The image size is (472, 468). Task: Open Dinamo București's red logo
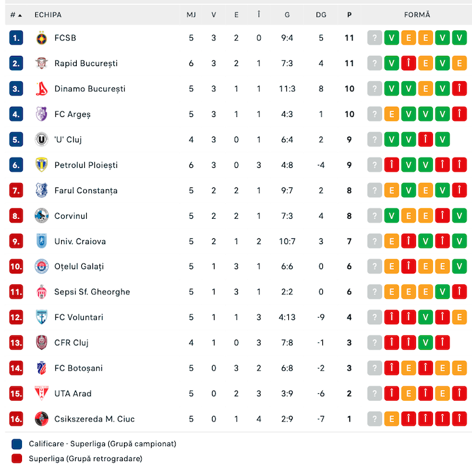pos(42,89)
